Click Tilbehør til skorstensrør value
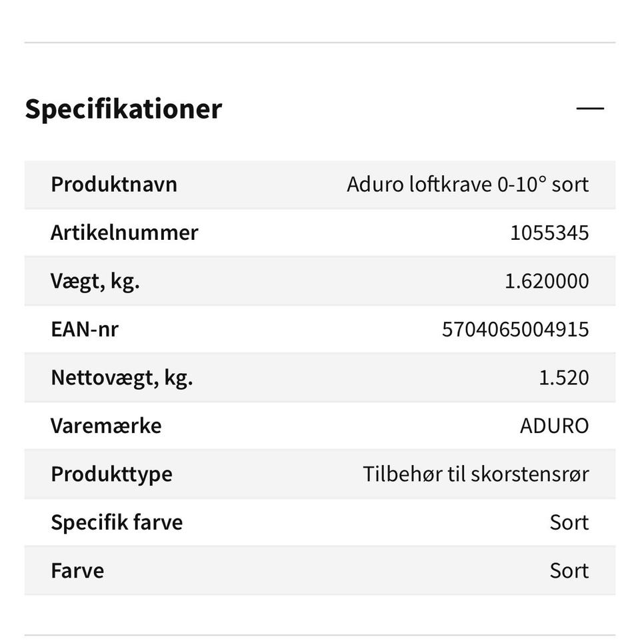The width and height of the screenshot is (640, 643). click(x=475, y=474)
